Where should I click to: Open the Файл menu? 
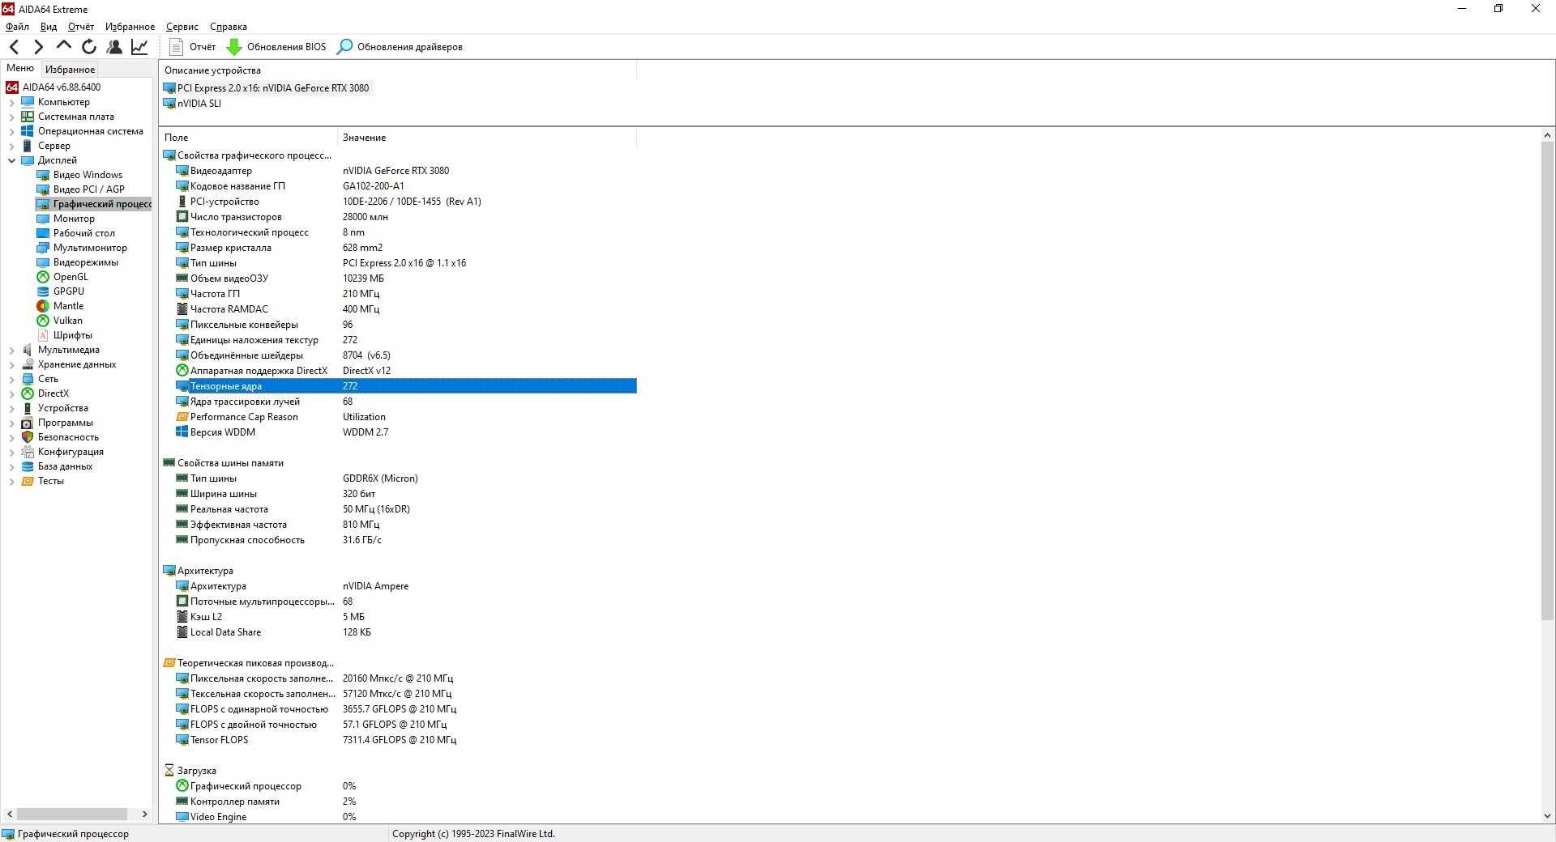(x=17, y=27)
